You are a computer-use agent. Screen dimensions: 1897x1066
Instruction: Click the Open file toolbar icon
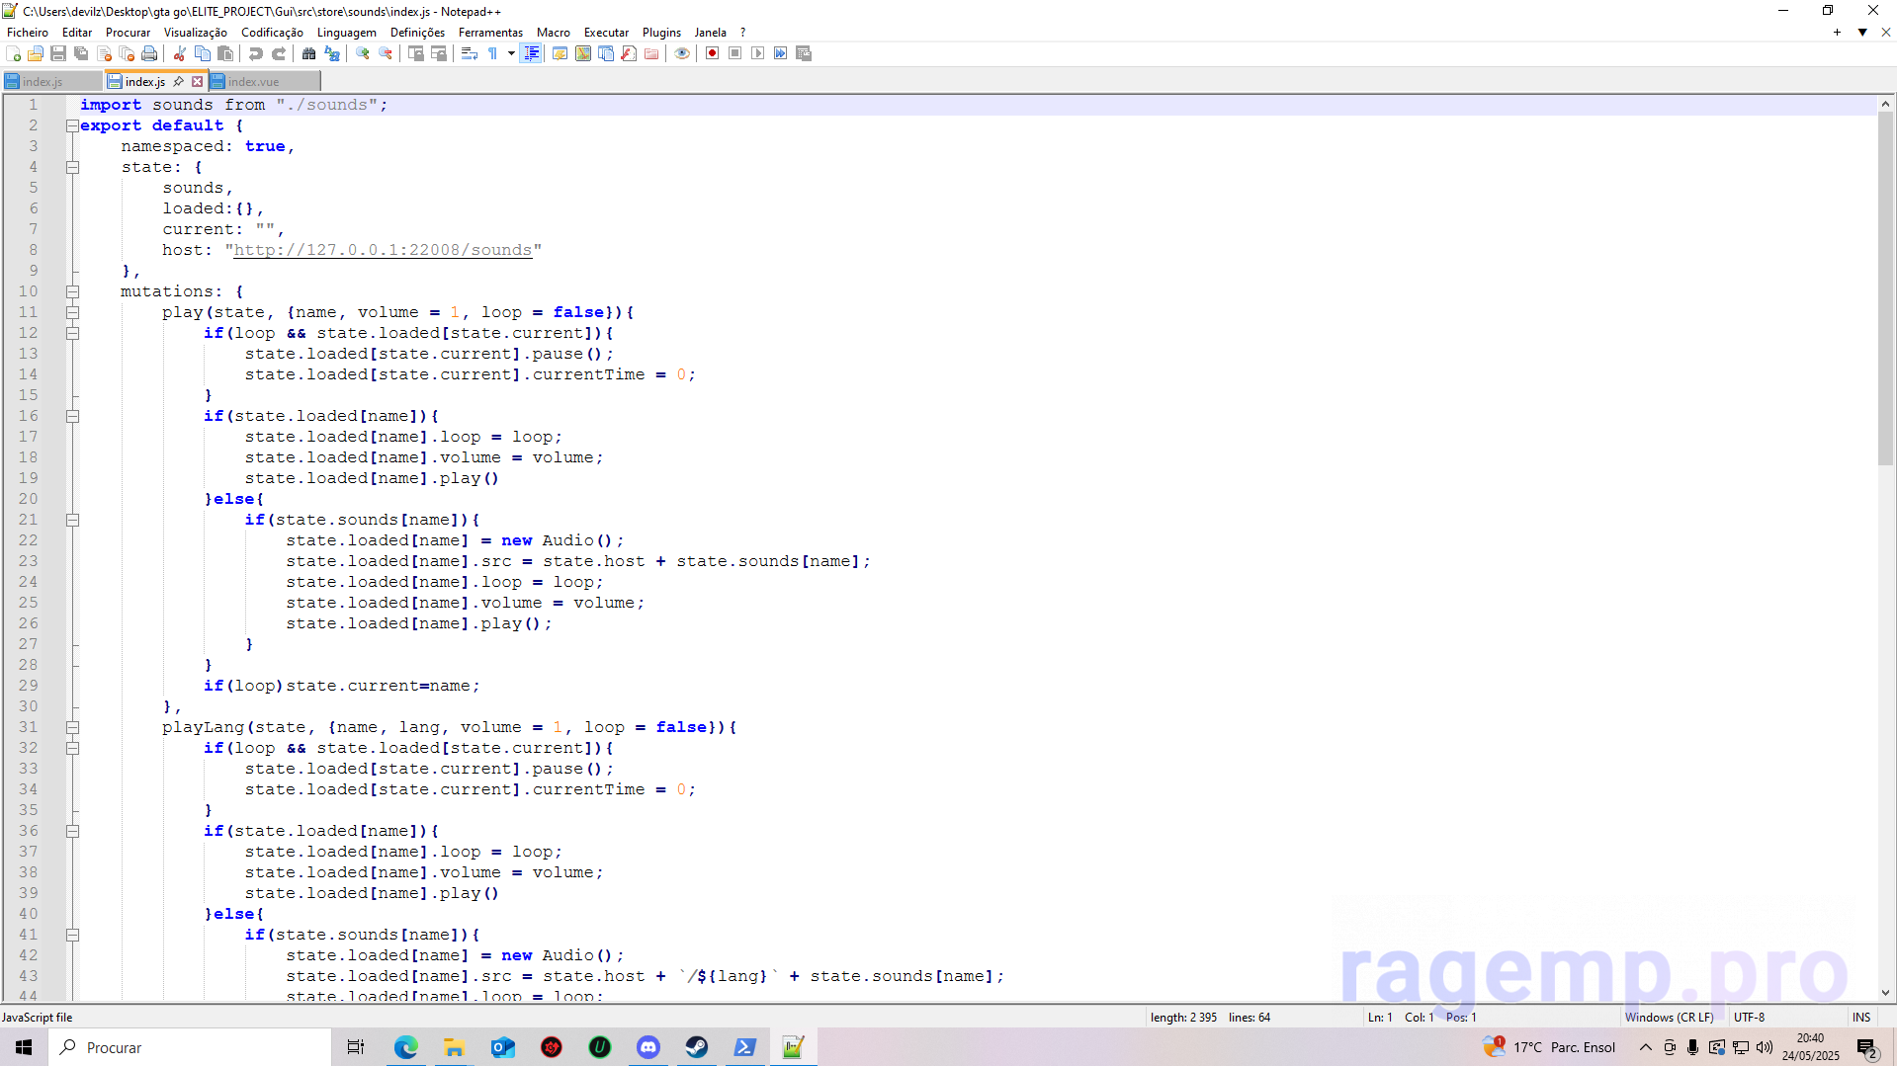(36, 53)
